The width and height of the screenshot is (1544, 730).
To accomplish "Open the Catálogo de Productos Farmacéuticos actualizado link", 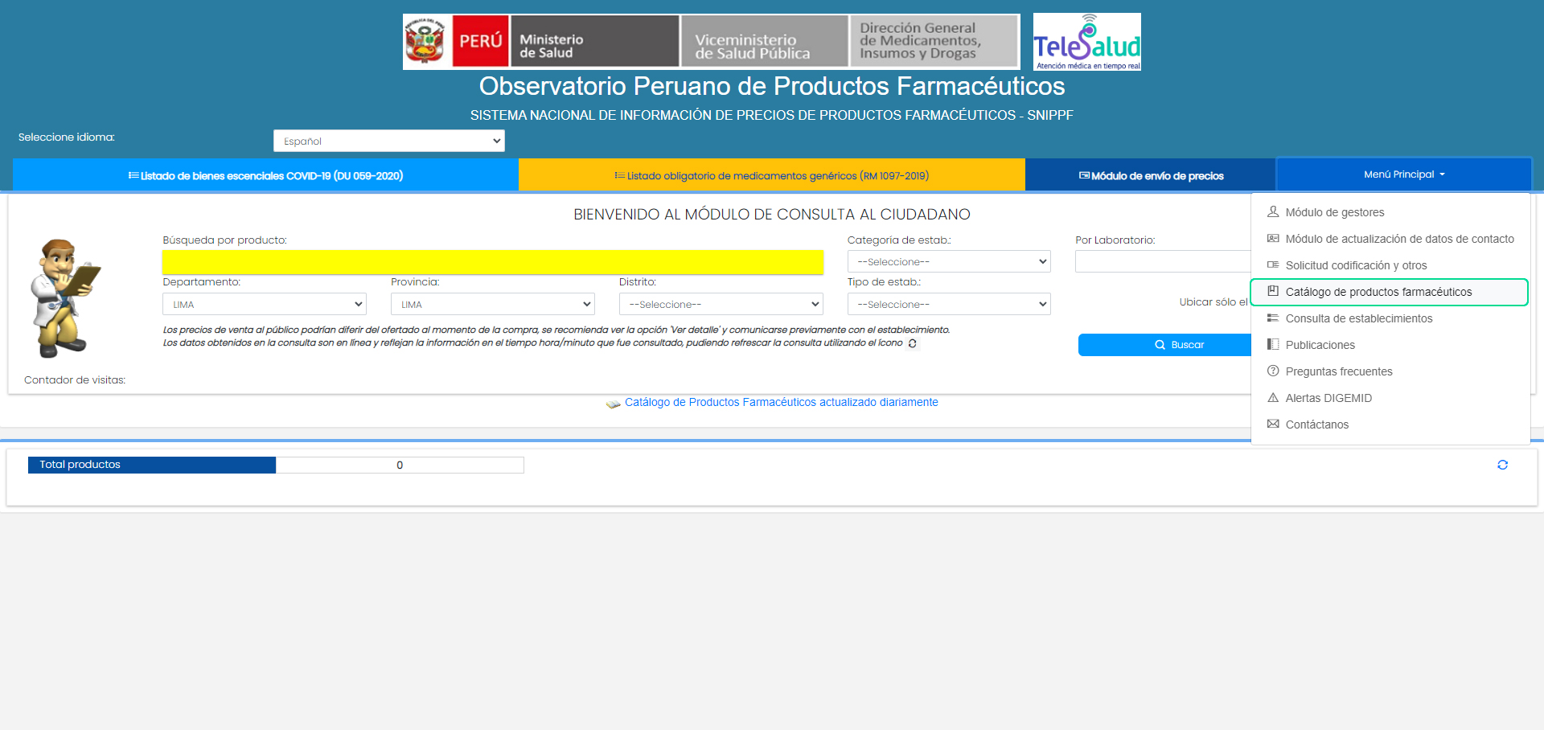I will (781, 402).
